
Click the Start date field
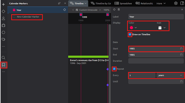pos(156,49)
